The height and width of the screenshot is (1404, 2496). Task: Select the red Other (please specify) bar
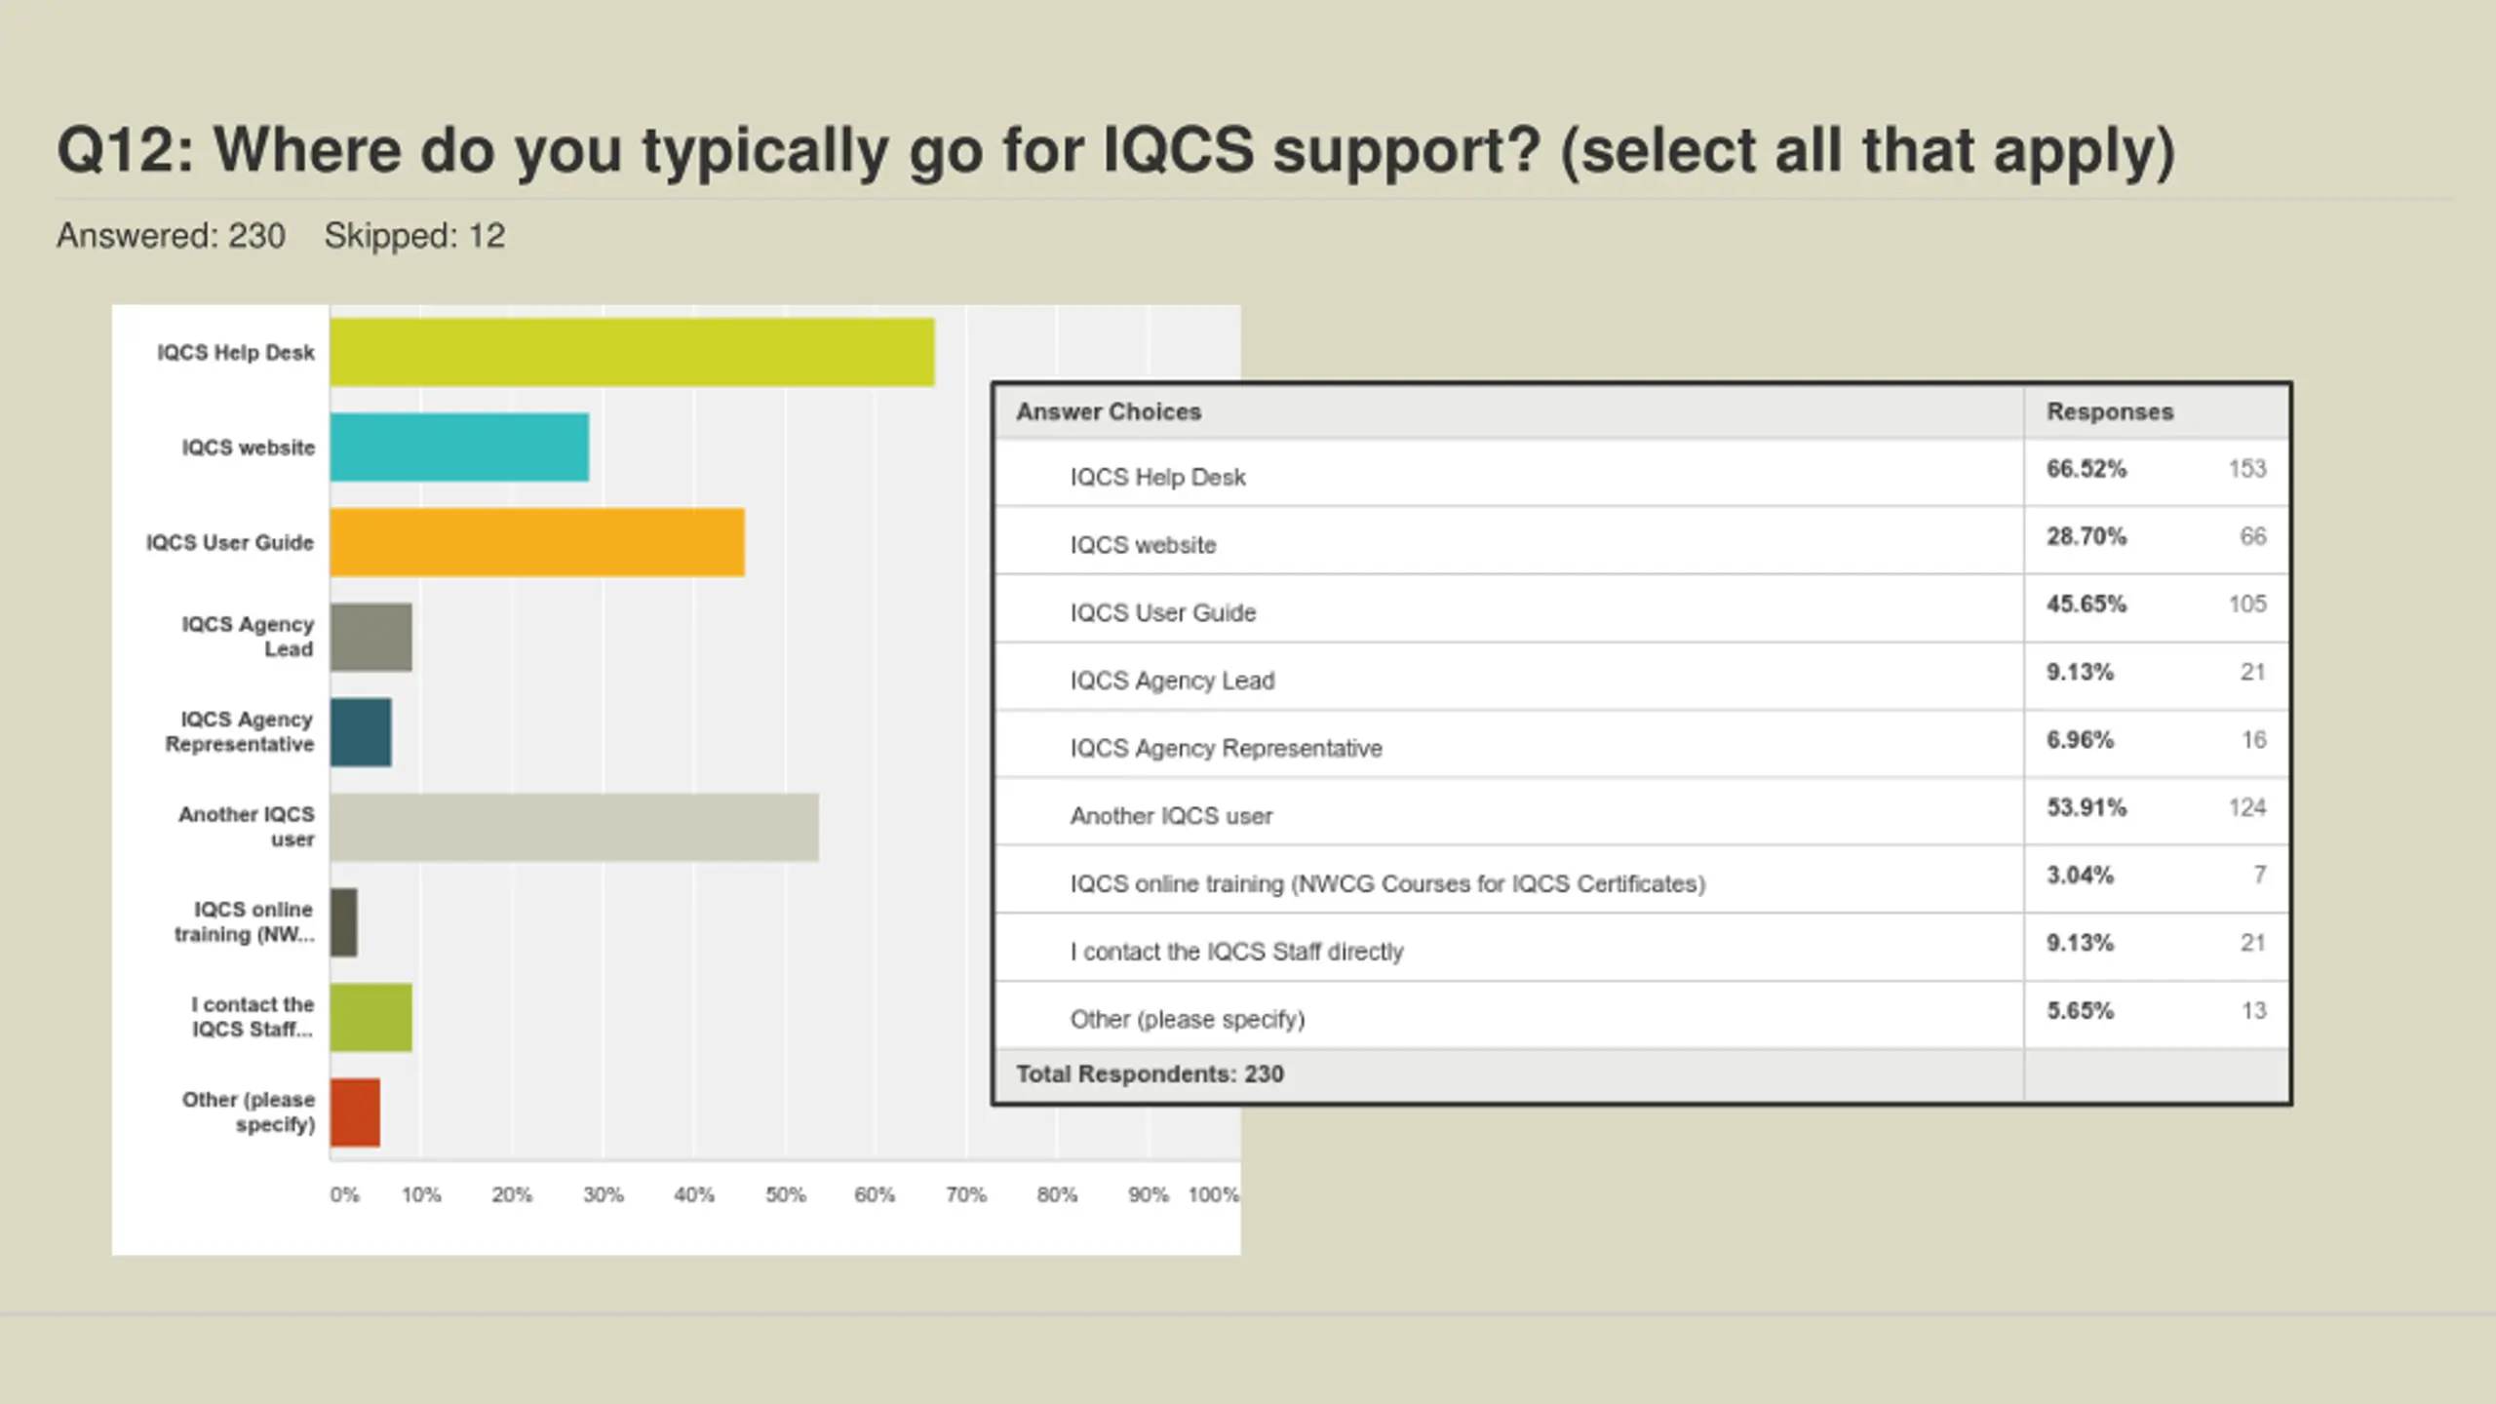click(355, 1112)
